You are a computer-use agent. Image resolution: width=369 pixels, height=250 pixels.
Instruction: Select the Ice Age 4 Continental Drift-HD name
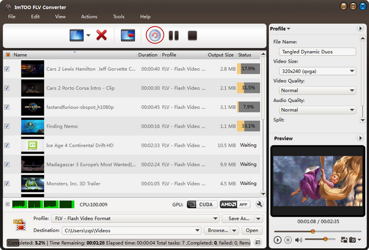click(80, 146)
